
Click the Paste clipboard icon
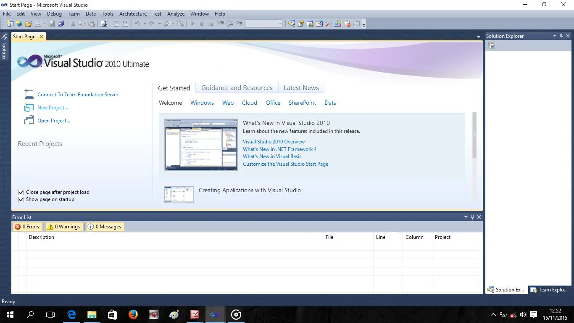coord(91,24)
